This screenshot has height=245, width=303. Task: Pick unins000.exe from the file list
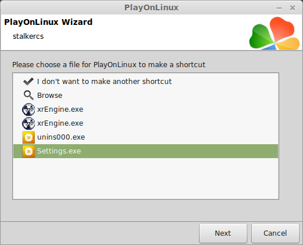(x=61, y=137)
